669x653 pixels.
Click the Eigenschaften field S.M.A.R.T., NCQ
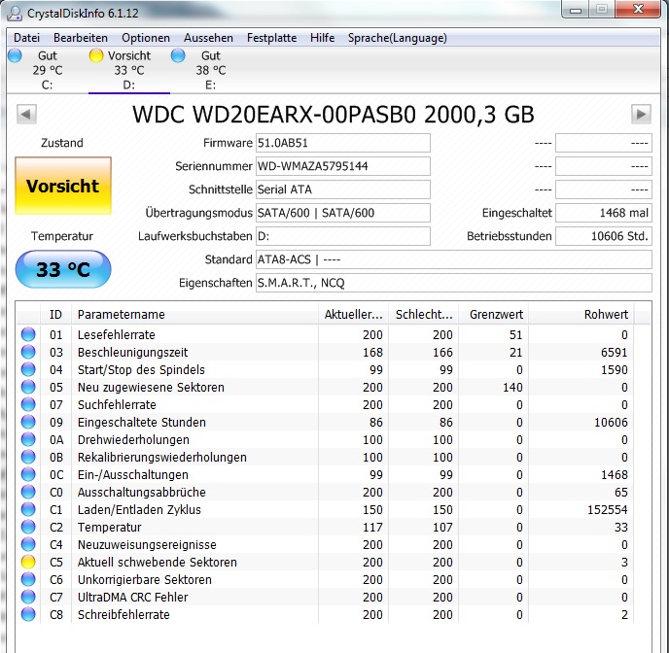point(454,283)
